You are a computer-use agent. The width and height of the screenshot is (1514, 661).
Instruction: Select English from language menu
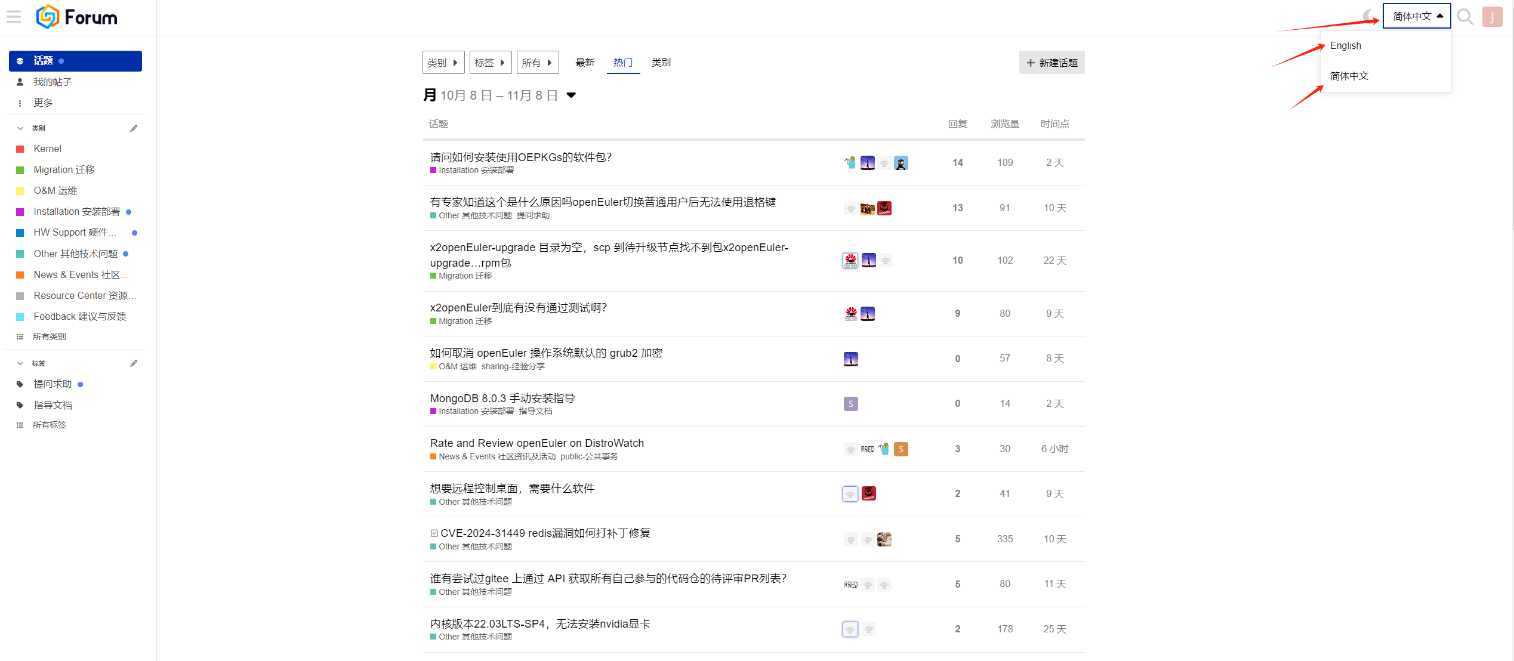(x=1345, y=46)
